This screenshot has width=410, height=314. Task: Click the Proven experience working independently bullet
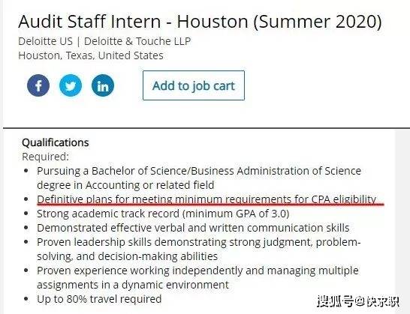[x=197, y=278]
